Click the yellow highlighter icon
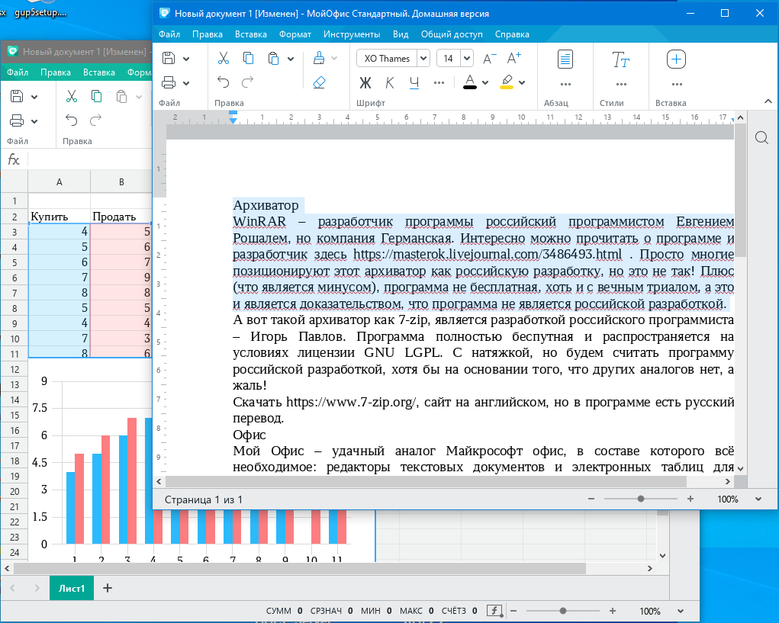779x623 pixels. click(x=507, y=82)
